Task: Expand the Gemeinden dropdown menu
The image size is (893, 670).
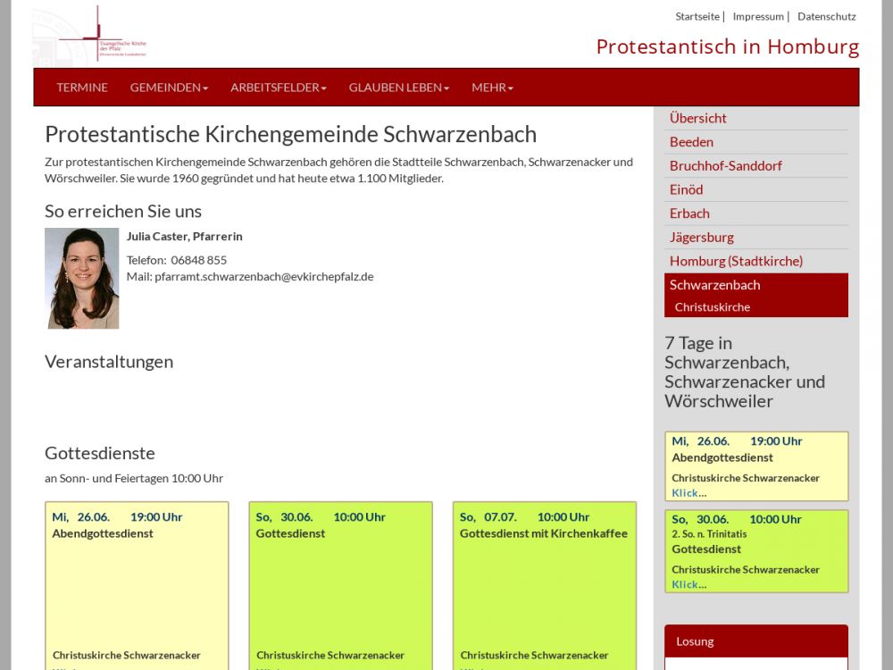Action: coord(169,88)
